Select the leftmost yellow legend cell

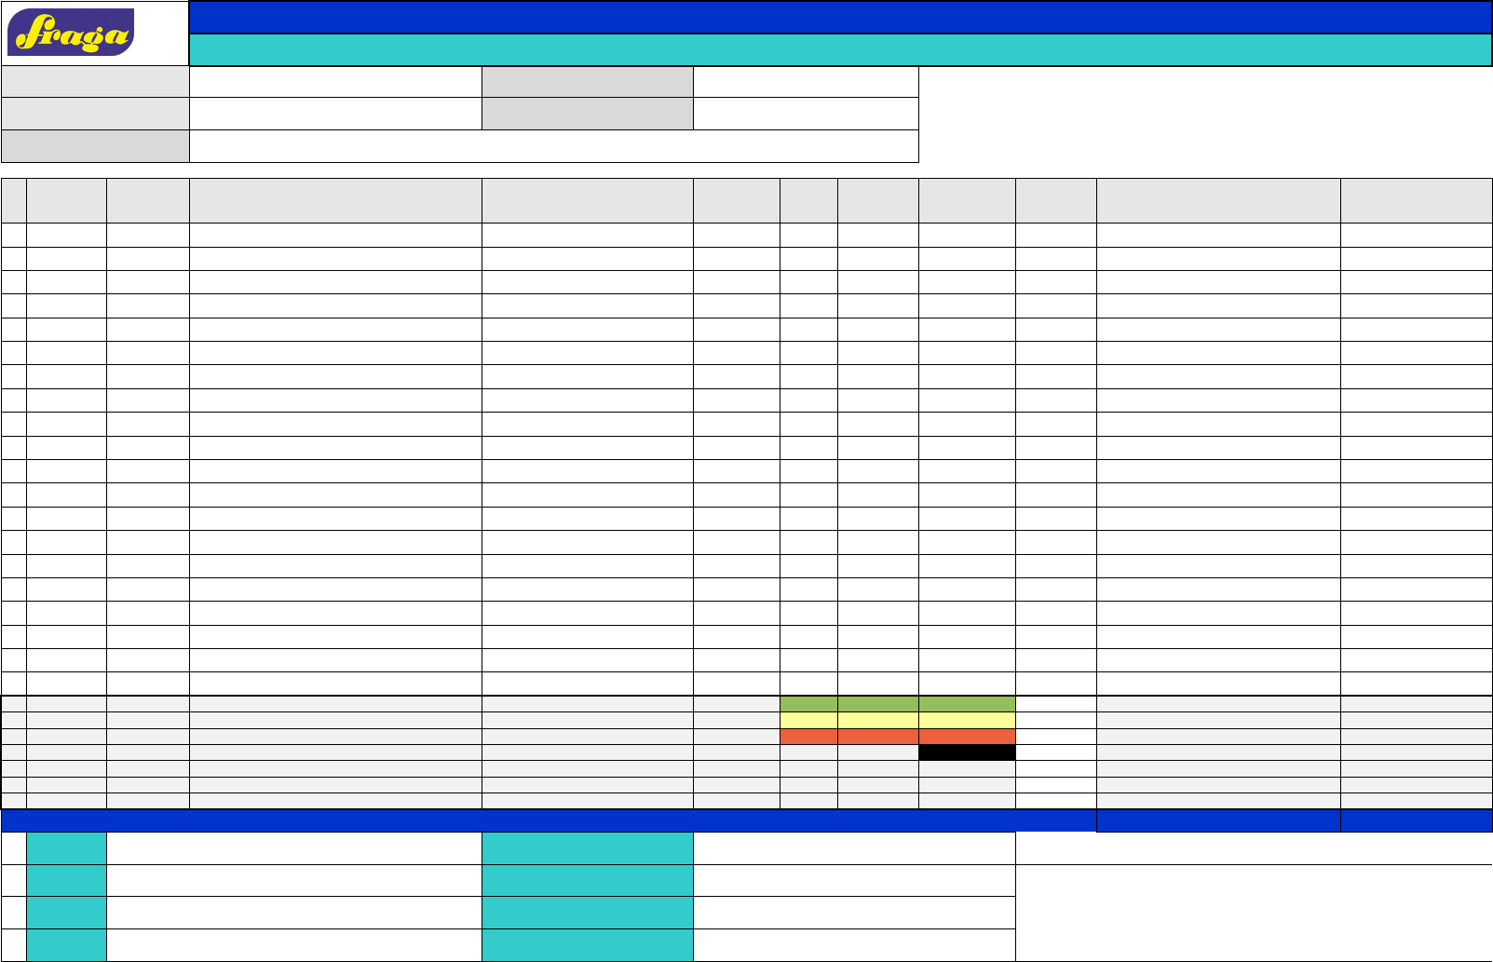[808, 721]
